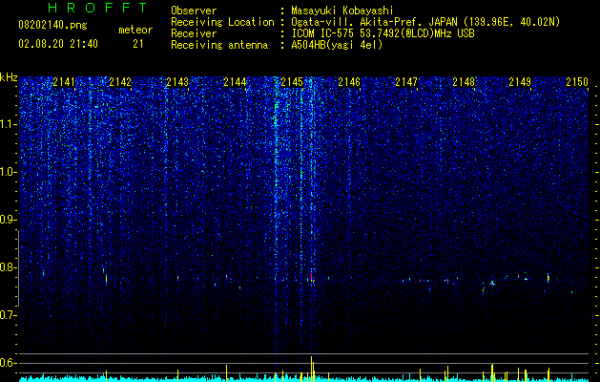Screen dimensions: 600x382
Task: Click the 0.7 frequency axis label
Action: coord(9,315)
